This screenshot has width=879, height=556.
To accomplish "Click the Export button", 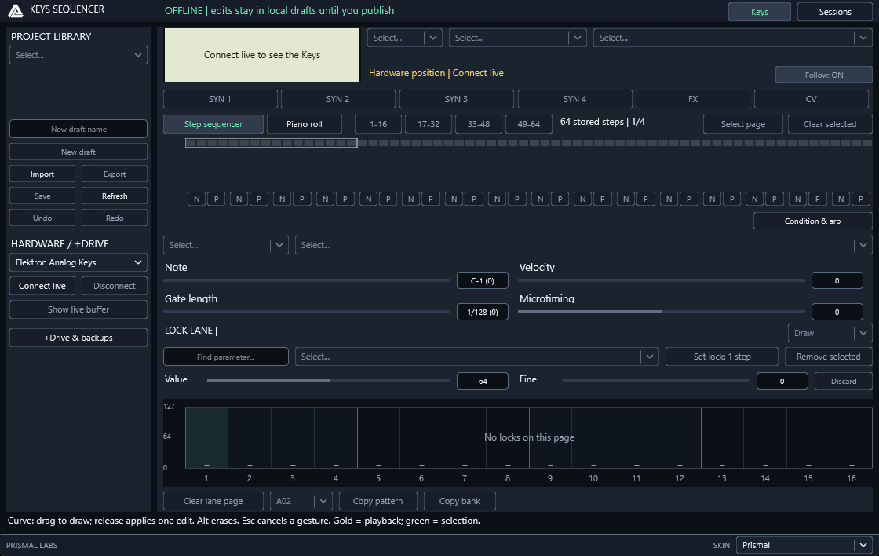I will pos(115,174).
